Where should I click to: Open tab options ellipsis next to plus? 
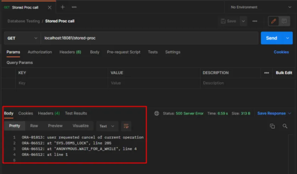coord(74,7)
